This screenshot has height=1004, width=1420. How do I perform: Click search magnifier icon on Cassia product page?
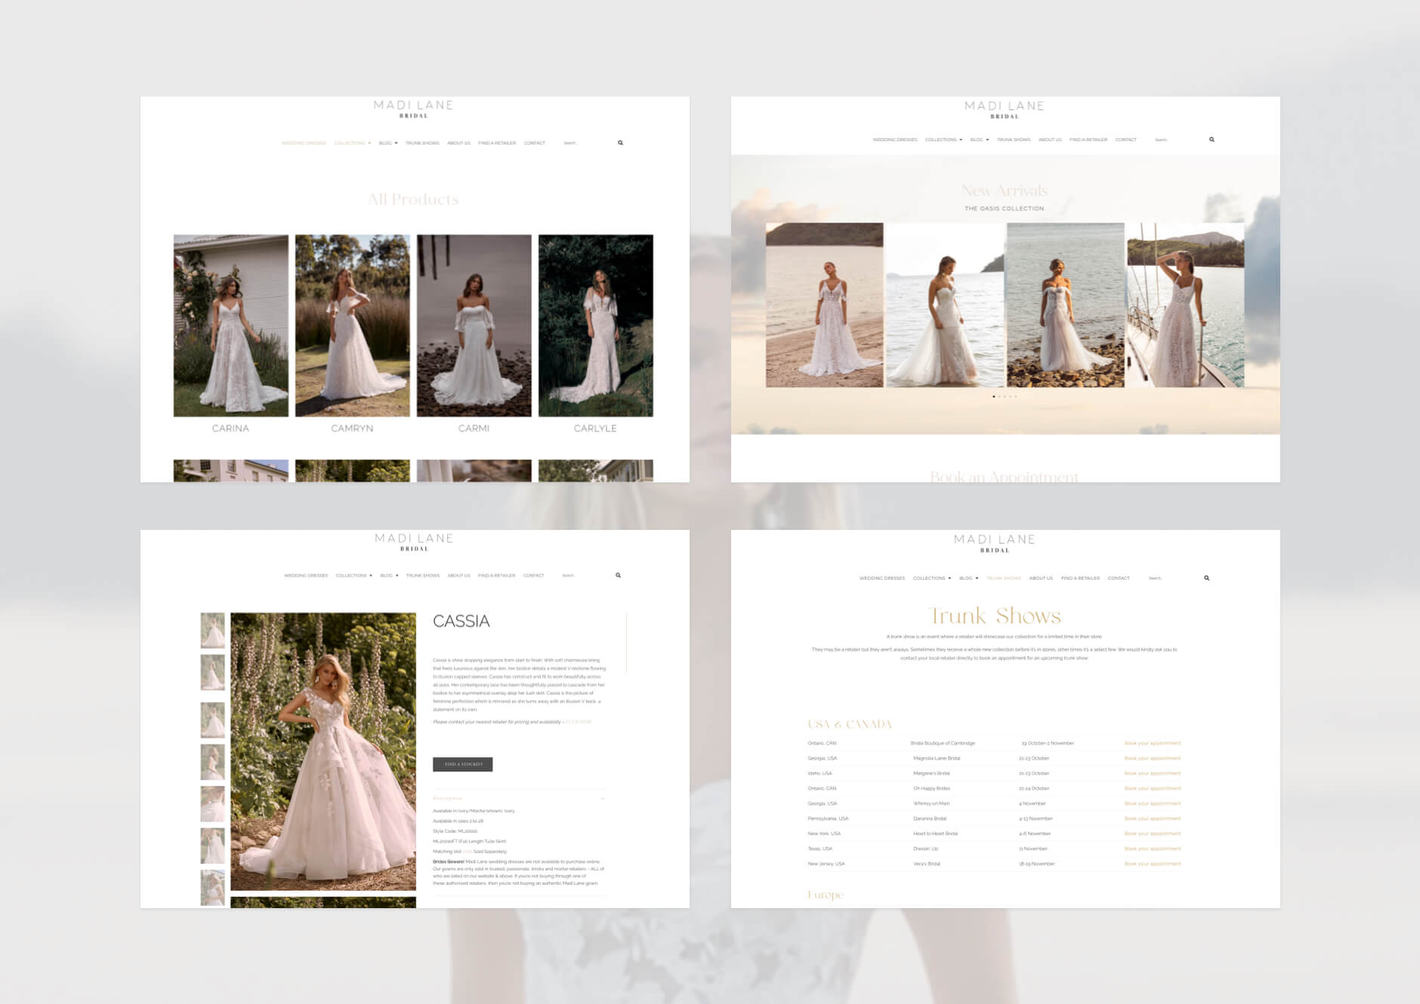[618, 575]
